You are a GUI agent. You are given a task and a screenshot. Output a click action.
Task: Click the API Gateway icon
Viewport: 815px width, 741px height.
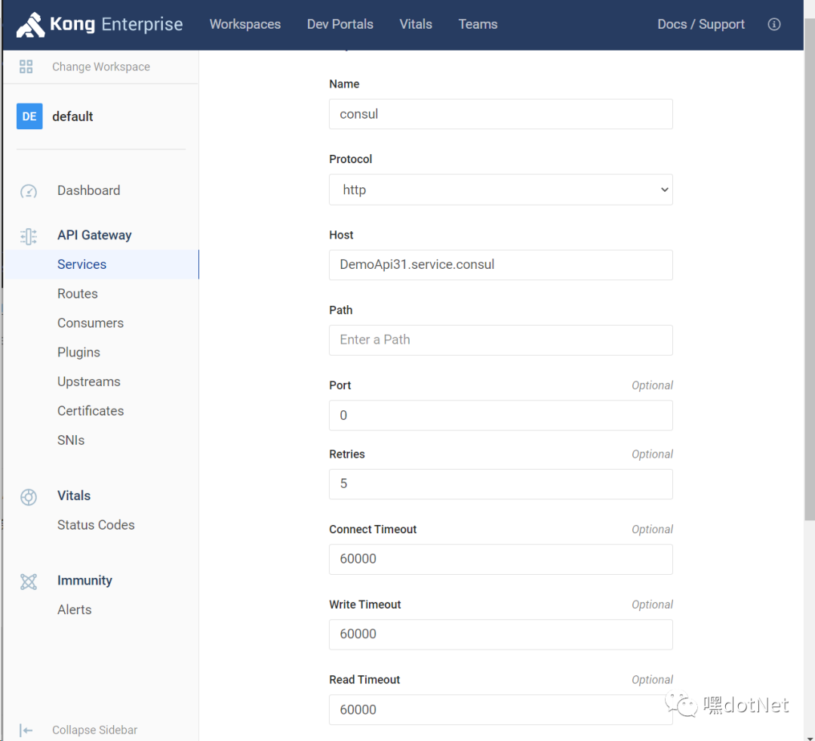coord(29,236)
